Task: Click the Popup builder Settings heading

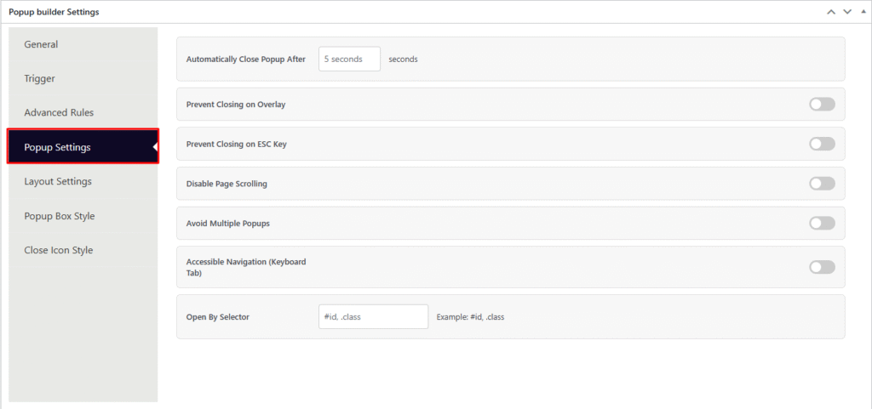Action: [54, 12]
